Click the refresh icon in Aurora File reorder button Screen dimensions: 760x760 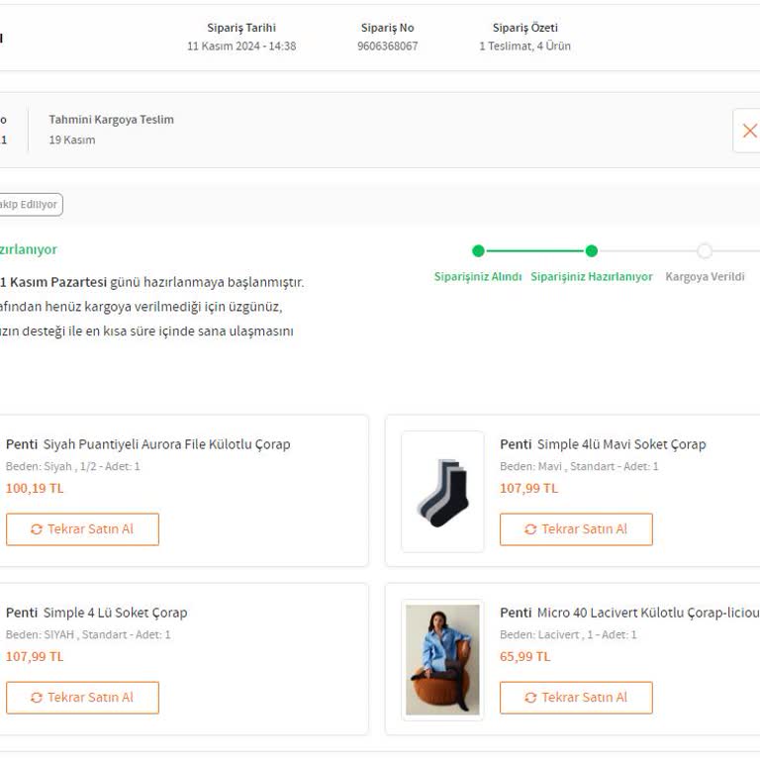(37, 529)
